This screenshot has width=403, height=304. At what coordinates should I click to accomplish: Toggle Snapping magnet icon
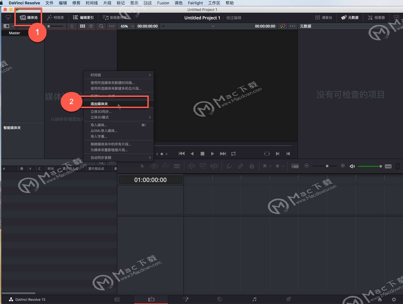(x=229, y=166)
